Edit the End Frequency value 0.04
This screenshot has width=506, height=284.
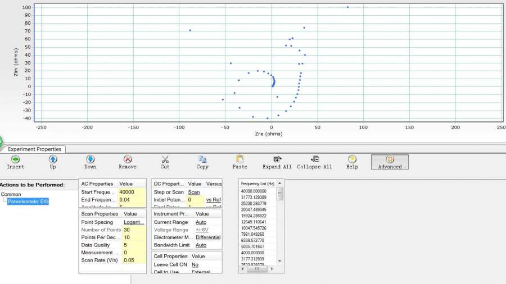pyautogui.click(x=132, y=200)
